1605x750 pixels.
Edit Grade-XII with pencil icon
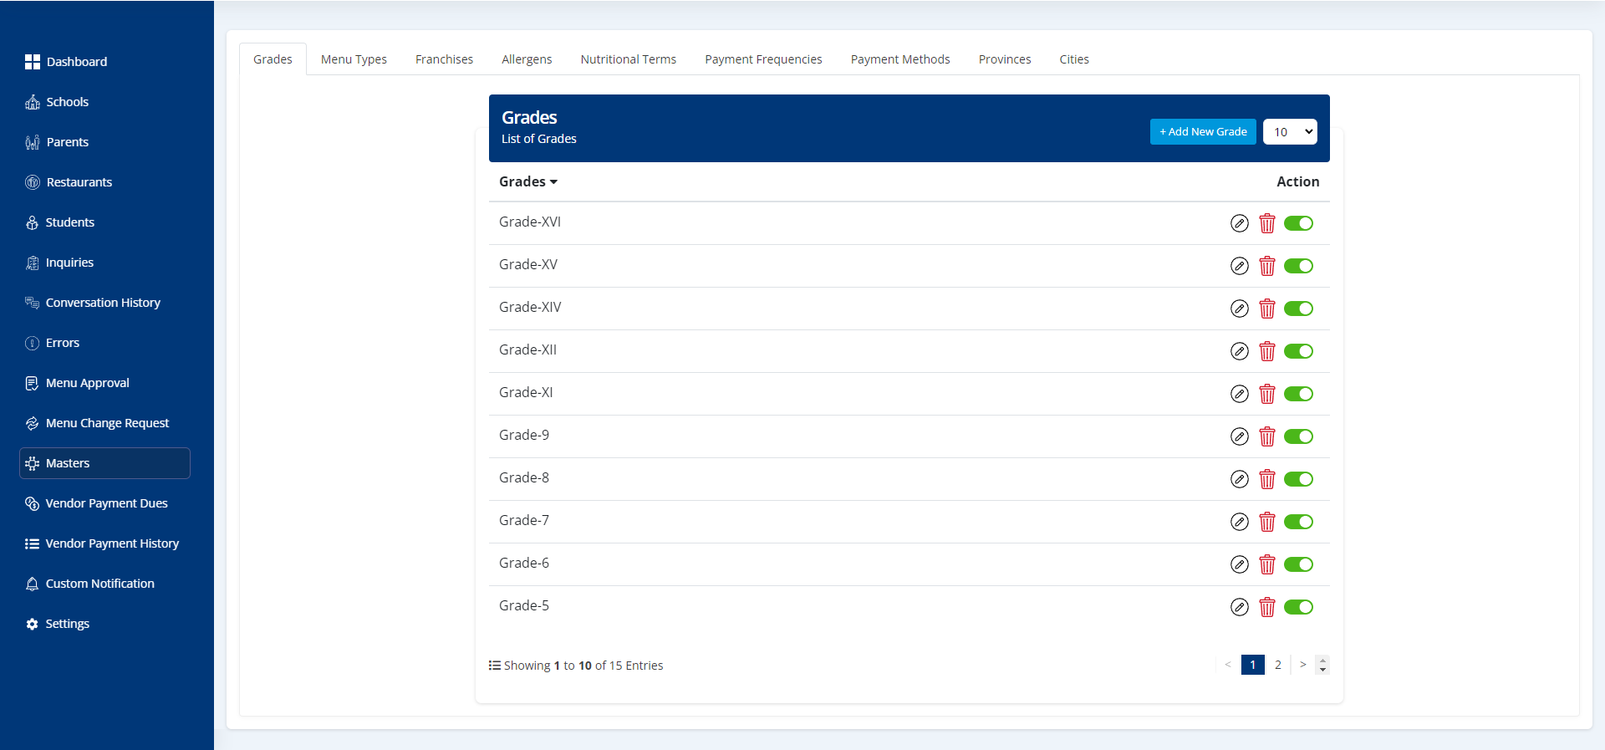tap(1240, 351)
